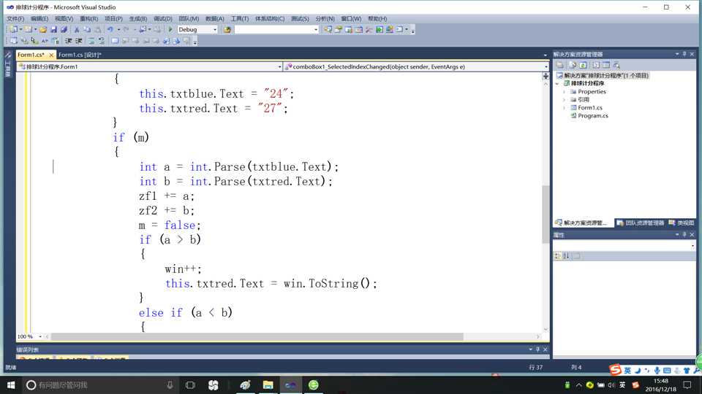Image resolution: width=702 pixels, height=394 pixels.
Task: Click the Save All icon
Action: coord(64,29)
